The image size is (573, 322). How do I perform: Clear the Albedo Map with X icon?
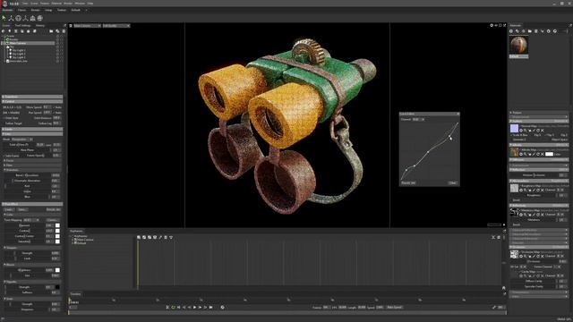(x=543, y=154)
